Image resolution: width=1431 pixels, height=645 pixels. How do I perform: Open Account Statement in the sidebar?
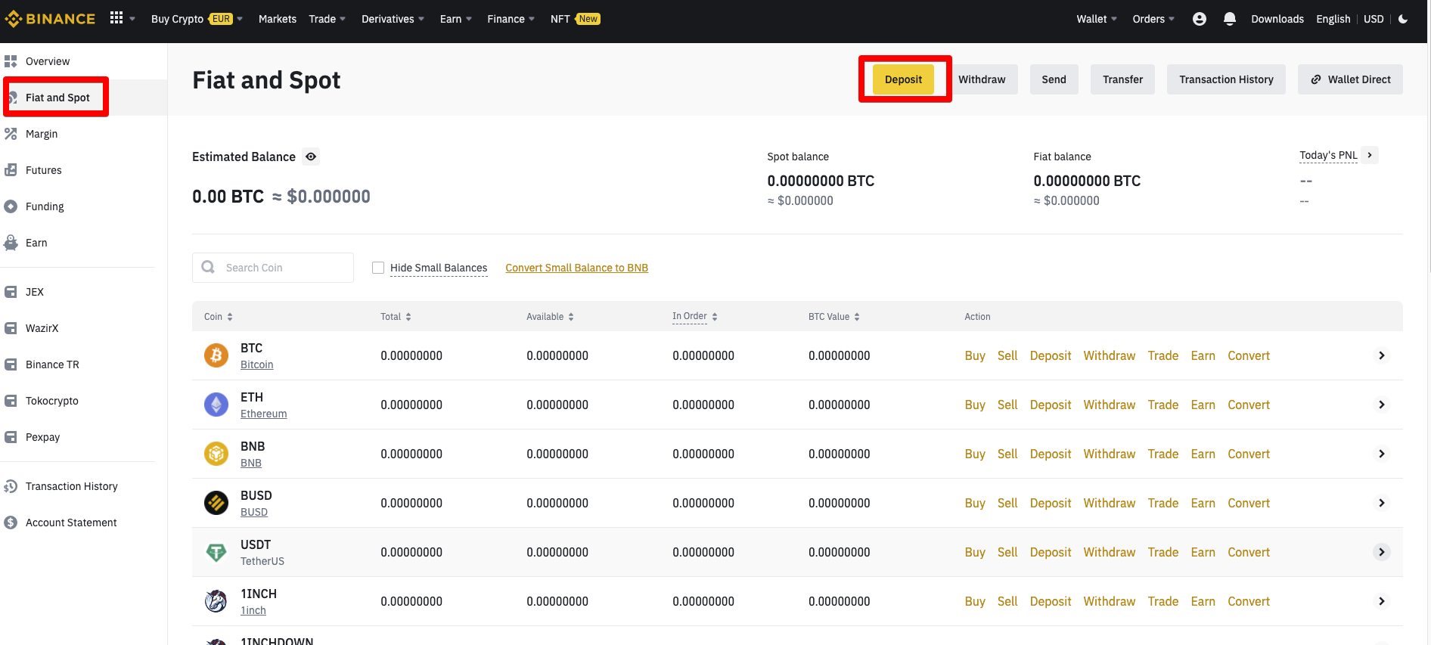(x=71, y=523)
